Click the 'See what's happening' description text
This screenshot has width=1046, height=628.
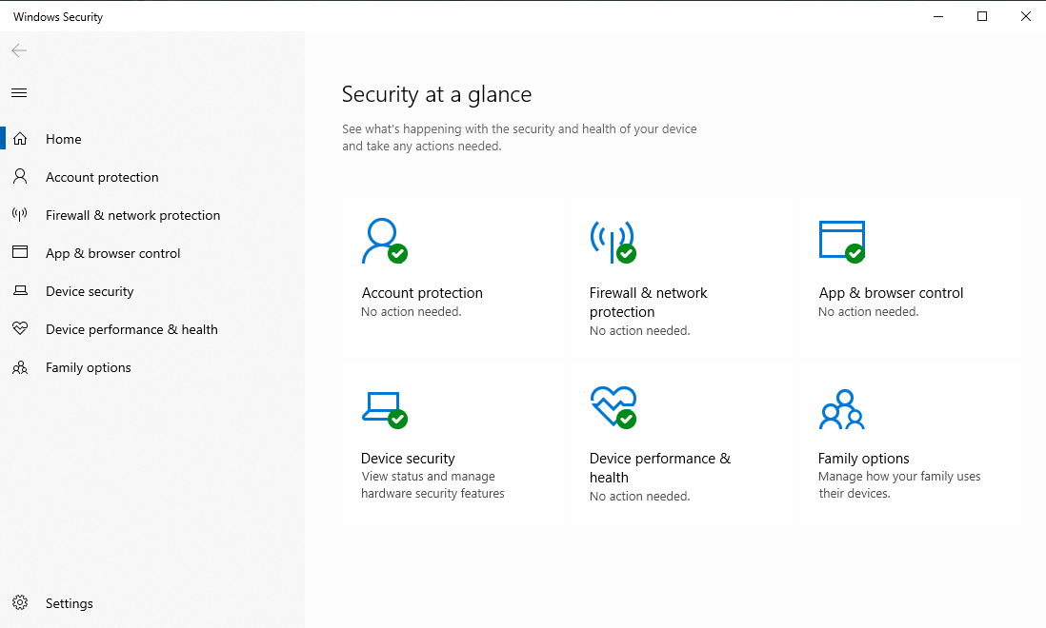(519, 137)
